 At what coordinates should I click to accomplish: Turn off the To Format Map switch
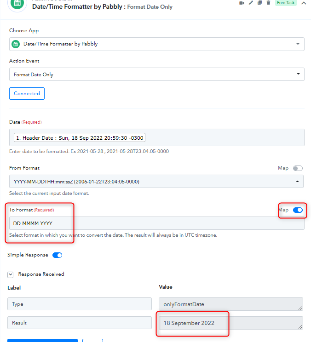click(298, 210)
